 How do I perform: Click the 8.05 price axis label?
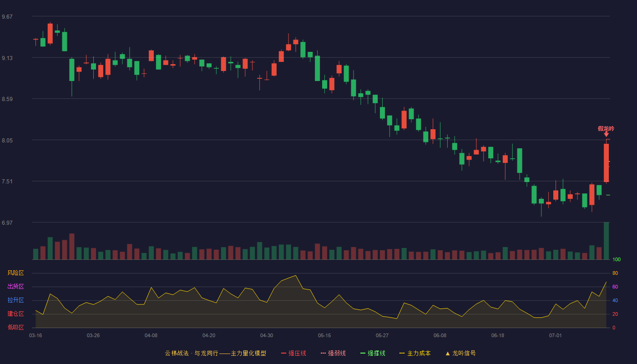pyautogui.click(x=7, y=141)
